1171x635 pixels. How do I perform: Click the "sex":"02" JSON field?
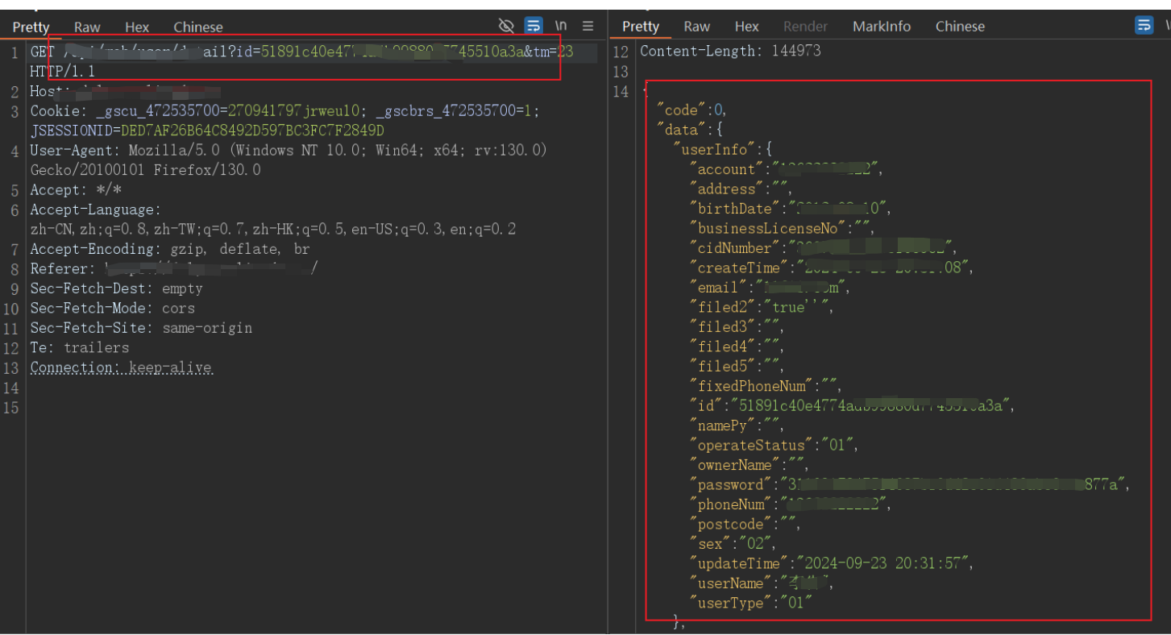(x=732, y=544)
